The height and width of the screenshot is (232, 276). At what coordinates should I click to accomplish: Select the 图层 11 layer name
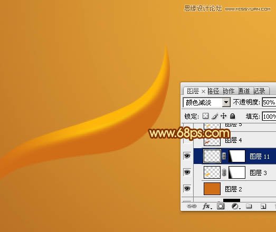point(260,156)
